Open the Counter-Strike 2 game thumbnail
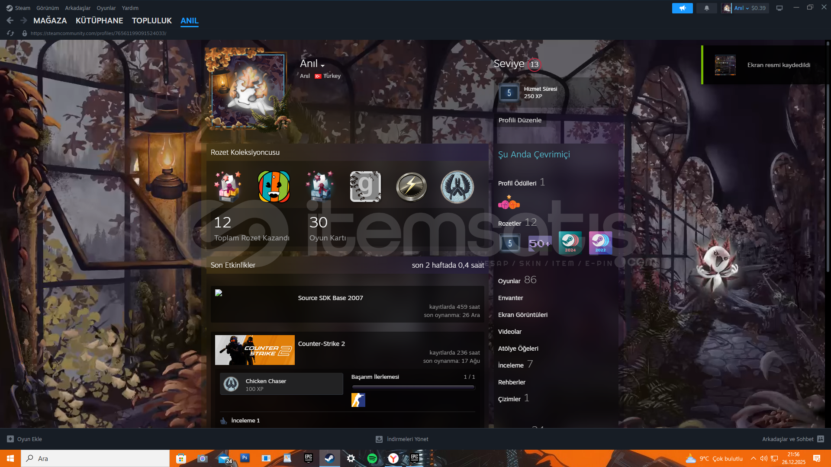This screenshot has width=831, height=467. 254,350
